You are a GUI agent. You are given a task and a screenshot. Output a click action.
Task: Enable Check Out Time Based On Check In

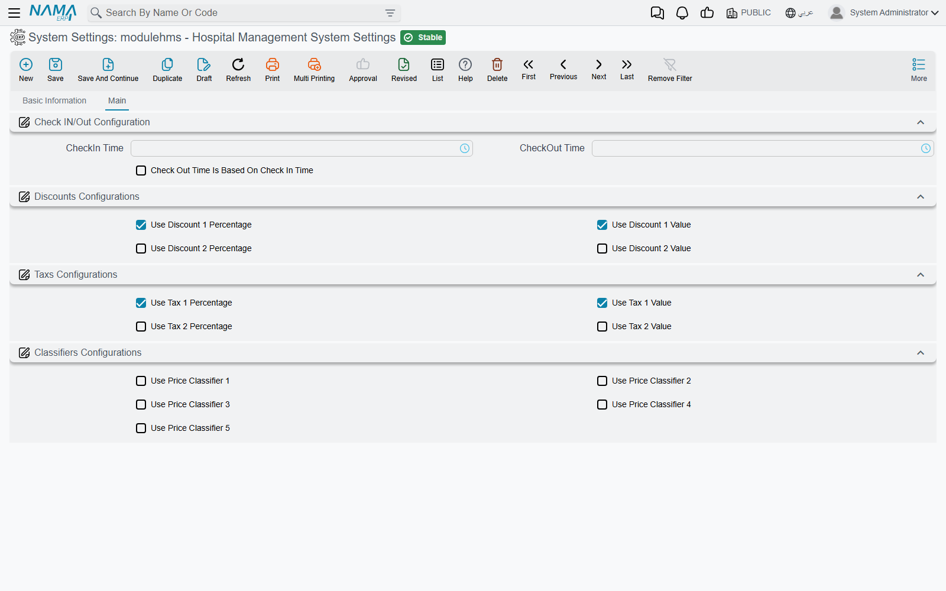point(141,170)
